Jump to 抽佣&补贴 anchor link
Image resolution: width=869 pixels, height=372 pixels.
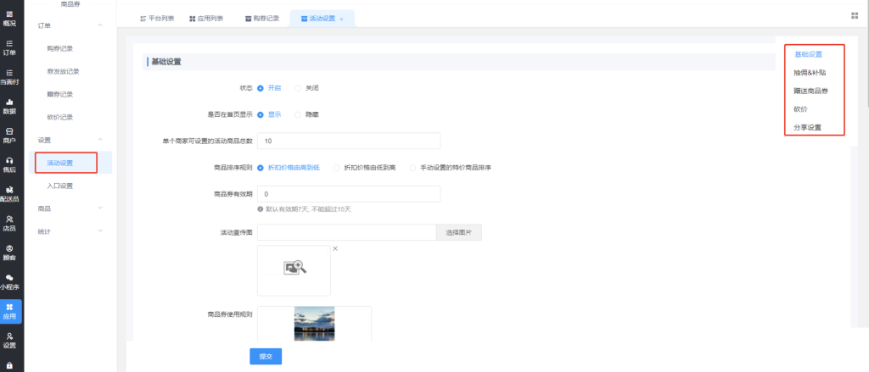click(x=808, y=73)
